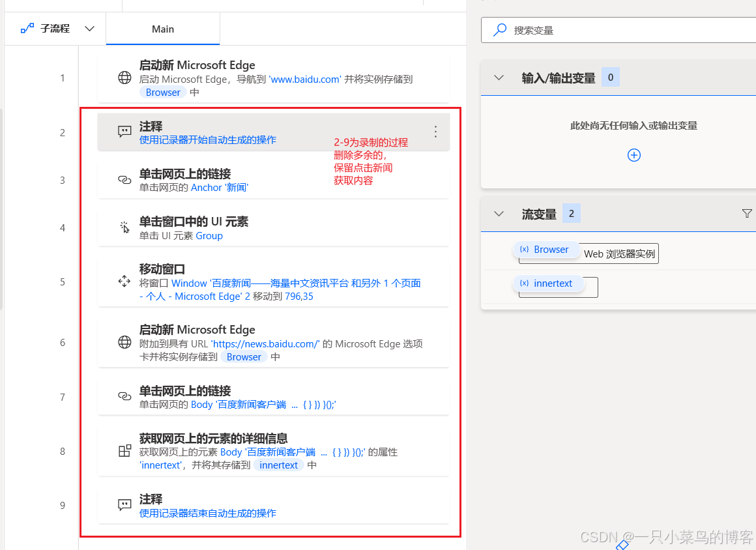Click the innertext variable chip in step 8
The width and height of the screenshot is (756, 550).
[x=279, y=465]
